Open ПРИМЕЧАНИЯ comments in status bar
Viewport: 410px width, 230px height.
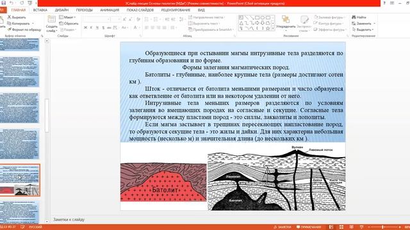(309, 227)
